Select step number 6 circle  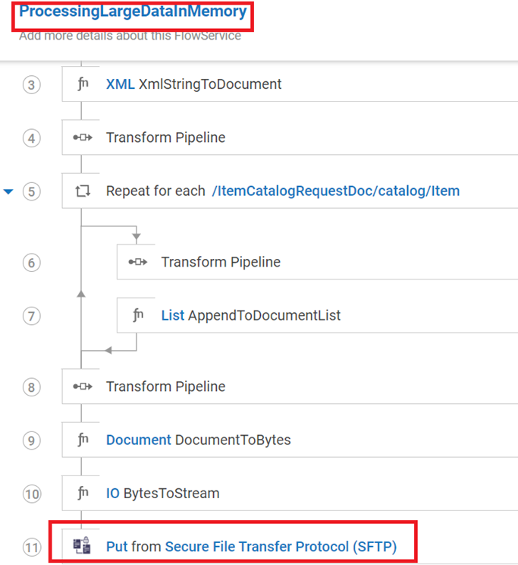point(31,263)
